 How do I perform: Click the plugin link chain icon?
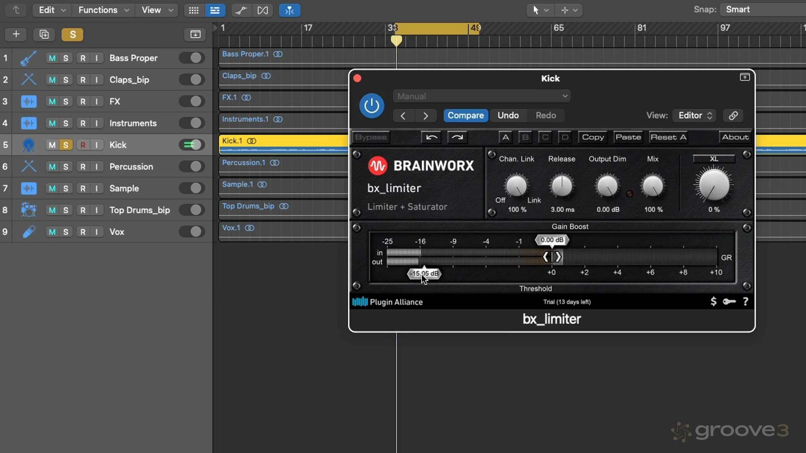[x=733, y=115]
